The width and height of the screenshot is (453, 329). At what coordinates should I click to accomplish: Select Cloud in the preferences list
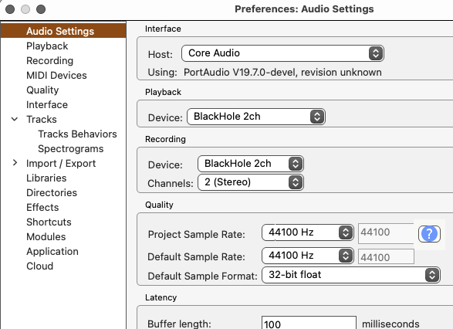point(39,266)
